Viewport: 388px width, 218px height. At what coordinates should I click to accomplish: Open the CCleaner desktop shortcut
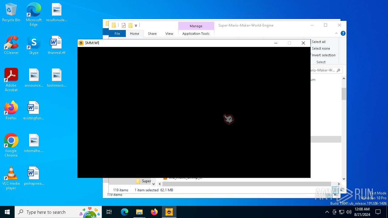click(11, 45)
